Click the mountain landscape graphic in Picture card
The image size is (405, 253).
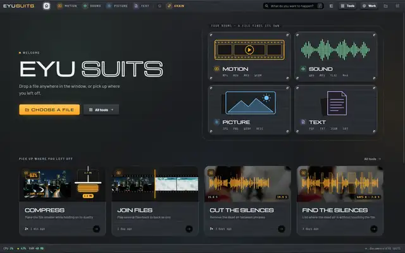tap(251, 102)
